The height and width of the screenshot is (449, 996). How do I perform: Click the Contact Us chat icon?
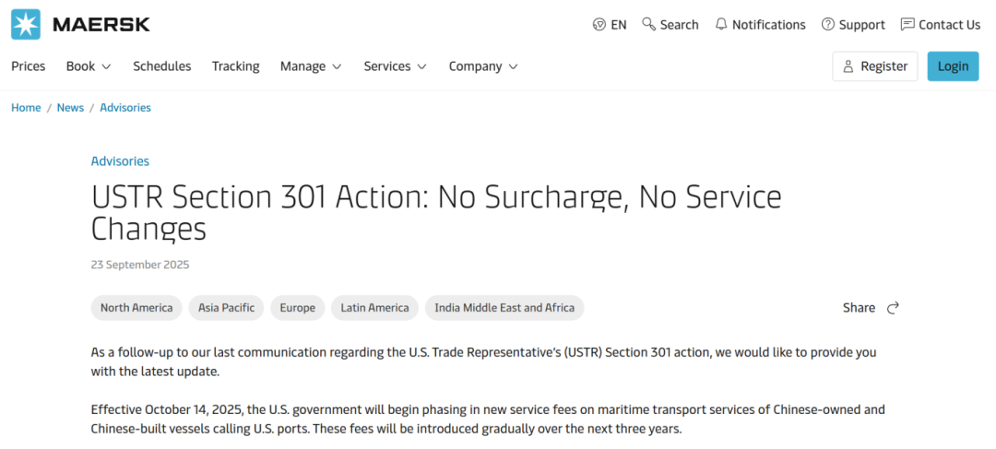[907, 25]
